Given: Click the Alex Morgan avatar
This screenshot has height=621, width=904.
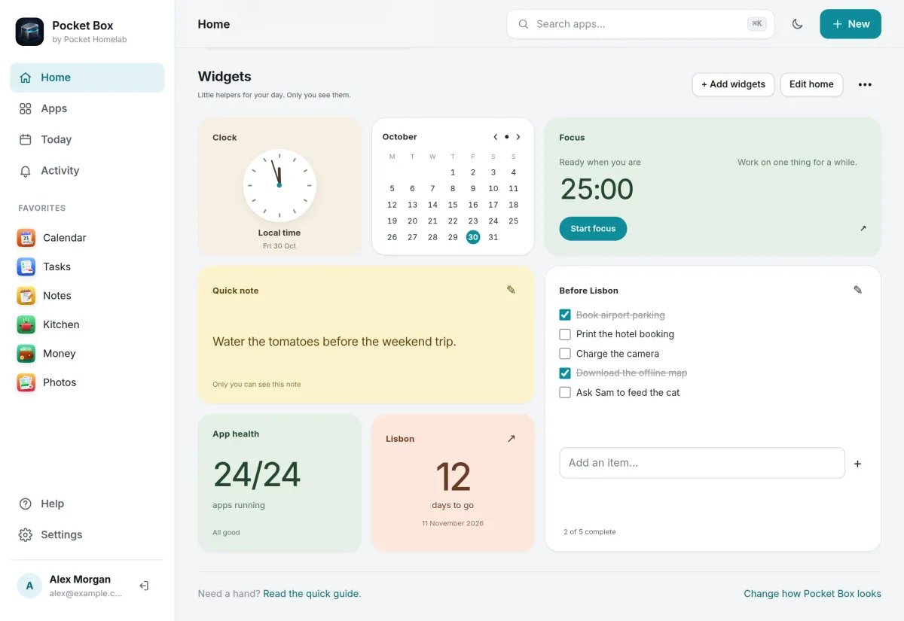Looking at the screenshot, I should (x=29, y=586).
